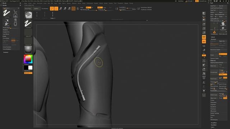
Task: Toggle the Smt button next to Divide
Action: coord(223,54)
